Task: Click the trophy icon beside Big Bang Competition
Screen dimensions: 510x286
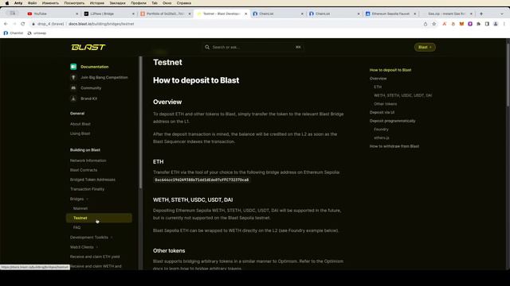Action: point(73,78)
